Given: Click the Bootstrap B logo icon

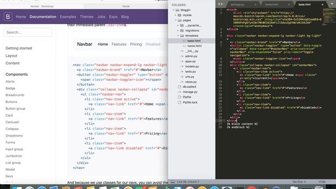Looking at the screenshot, I should (x=8, y=16).
